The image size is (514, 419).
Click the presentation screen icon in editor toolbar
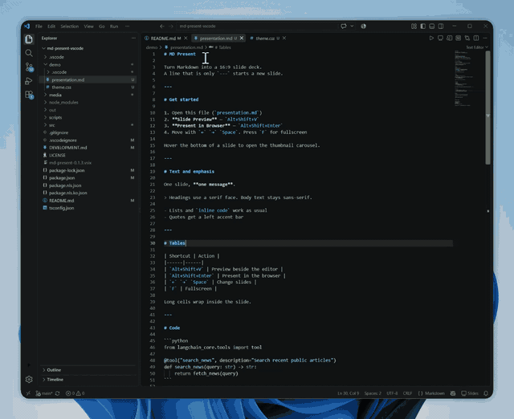tap(440, 38)
